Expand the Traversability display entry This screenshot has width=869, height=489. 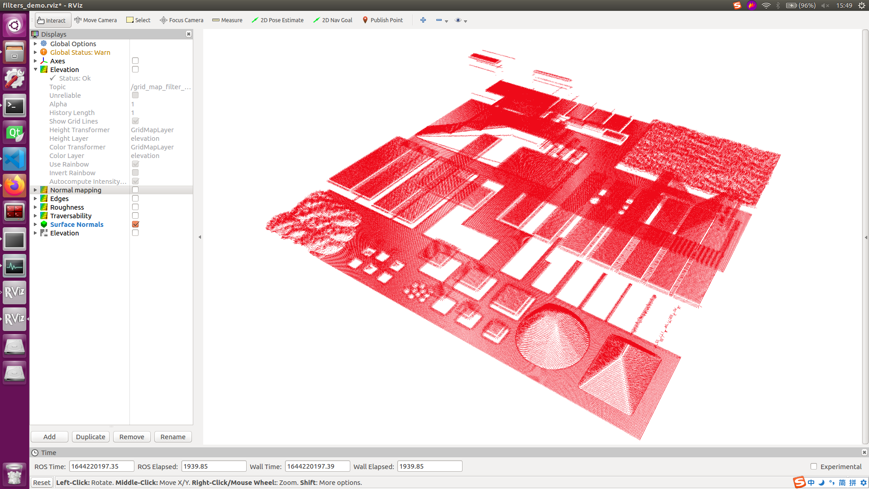(36, 216)
